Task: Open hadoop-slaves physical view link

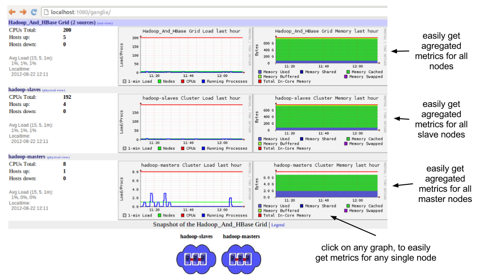Action: pyautogui.click(x=54, y=90)
